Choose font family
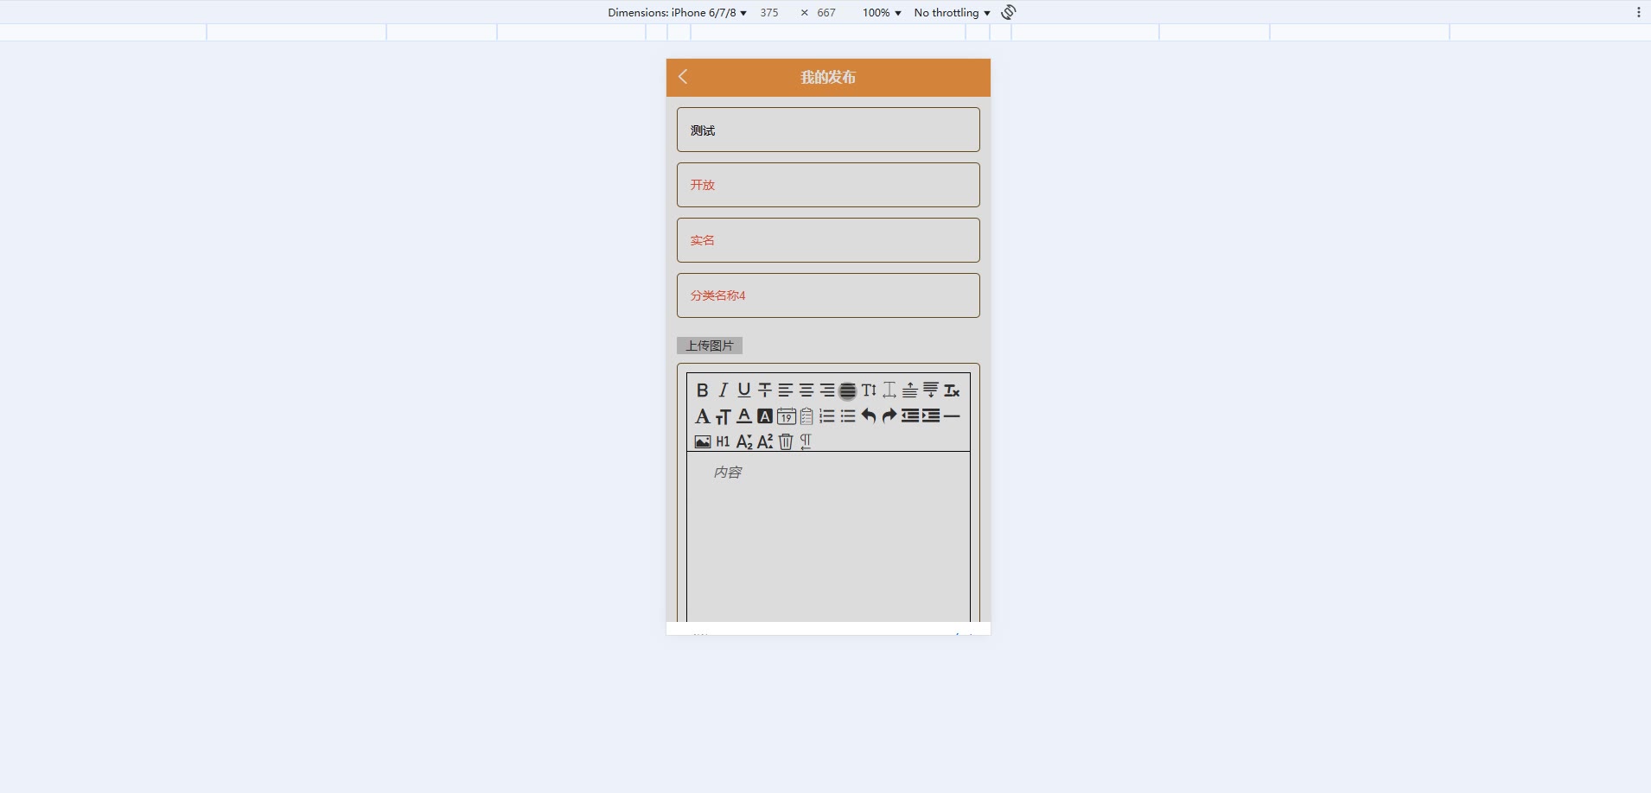The height and width of the screenshot is (793, 1651). 703,416
